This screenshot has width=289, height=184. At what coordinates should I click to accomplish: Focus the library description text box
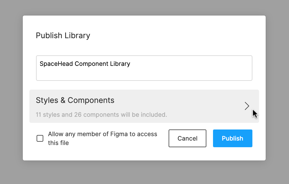pos(144,68)
